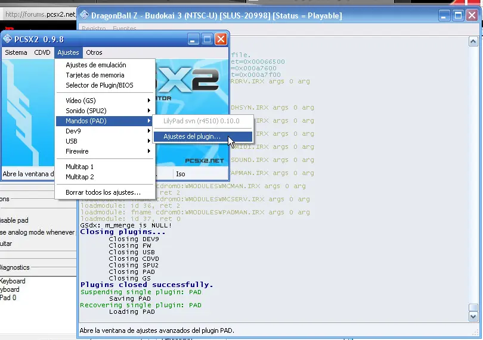Open the Registro menu in console window
This screenshot has width=483, height=340.
pos(94,29)
